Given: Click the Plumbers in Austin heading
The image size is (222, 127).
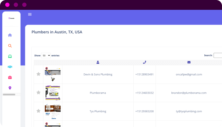Looking at the screenshot, I should (57, 32).
